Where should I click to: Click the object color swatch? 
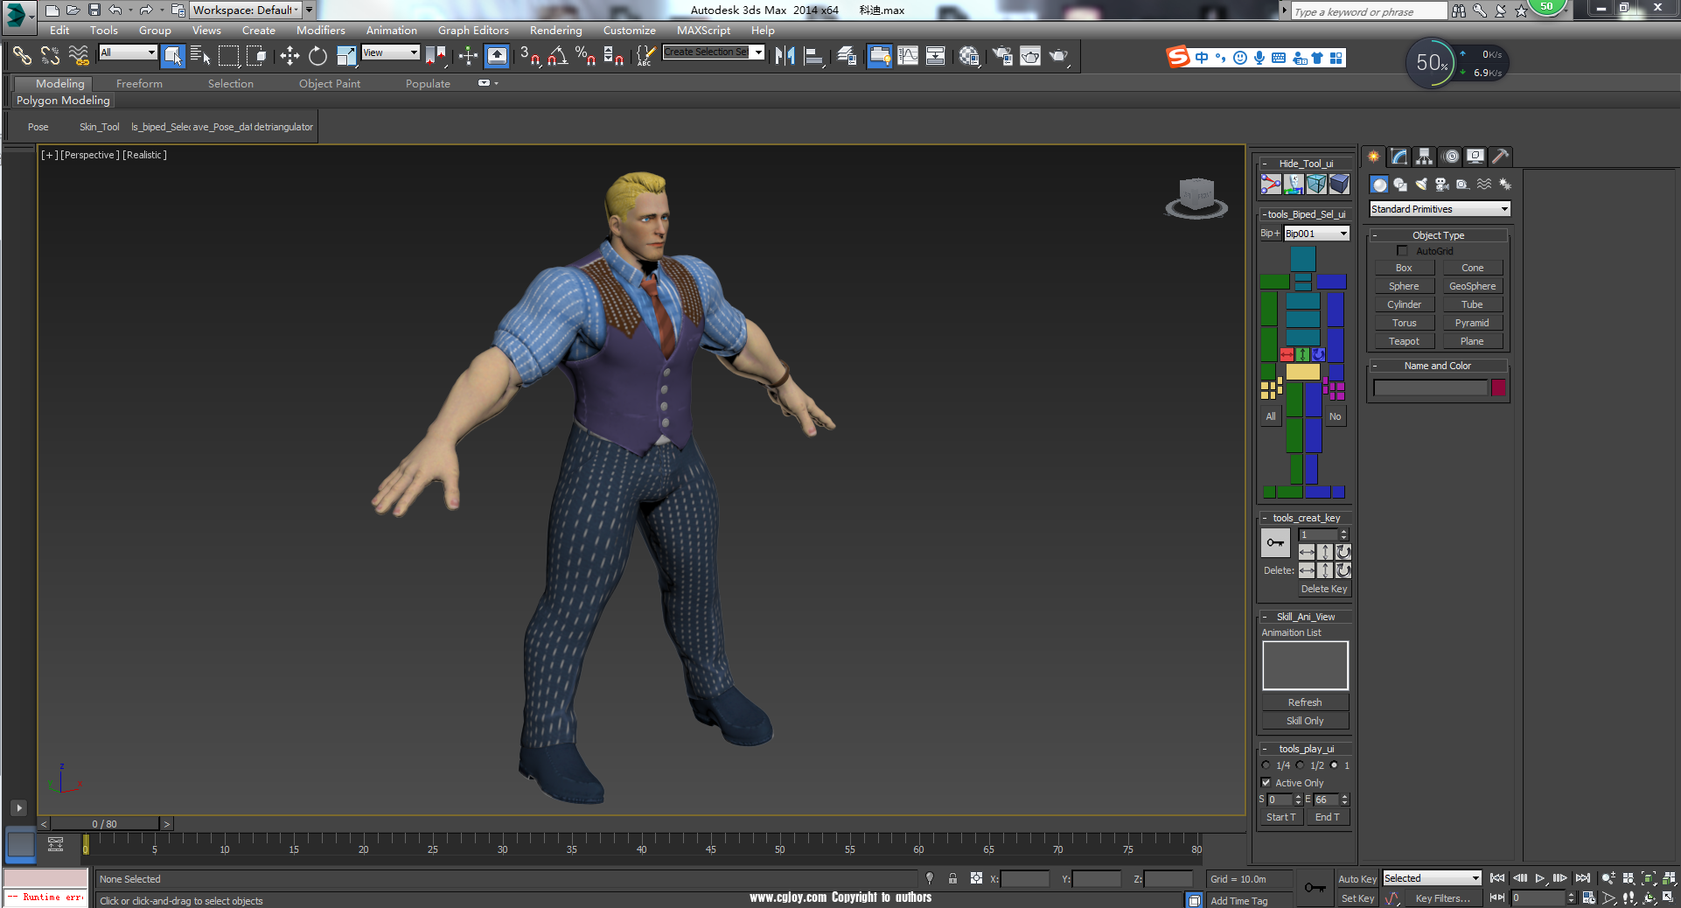(x=1498, y=388)
